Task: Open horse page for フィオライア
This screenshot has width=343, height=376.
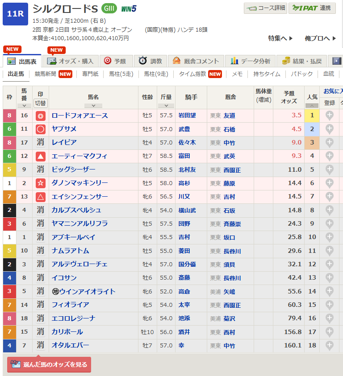Action: coord(71,305)
